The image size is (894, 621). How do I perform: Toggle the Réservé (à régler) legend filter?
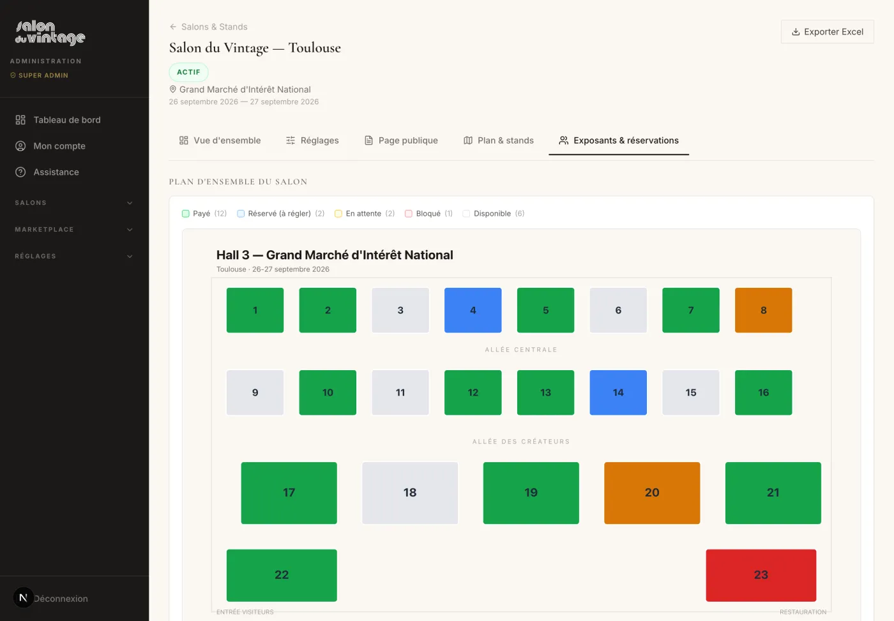[280, 214]
